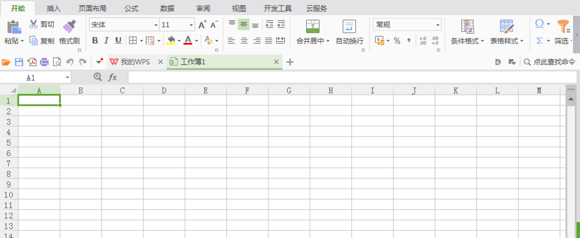
Task: Toggle Italic formatting
Action: [x=107, y=41]
